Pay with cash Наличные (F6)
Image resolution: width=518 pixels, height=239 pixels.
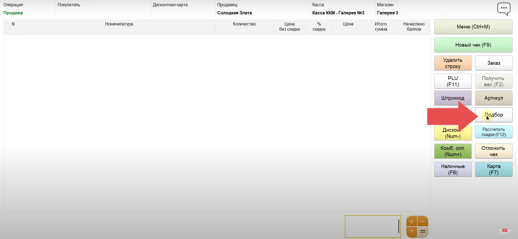pos(453,169)
